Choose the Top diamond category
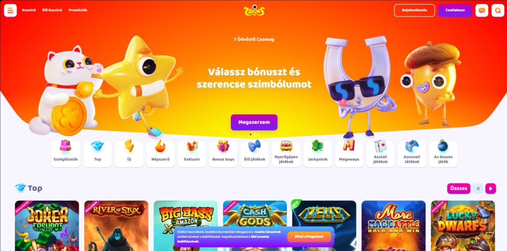Image resolution: width=507 pixels, height=251 pixels. 98,153
